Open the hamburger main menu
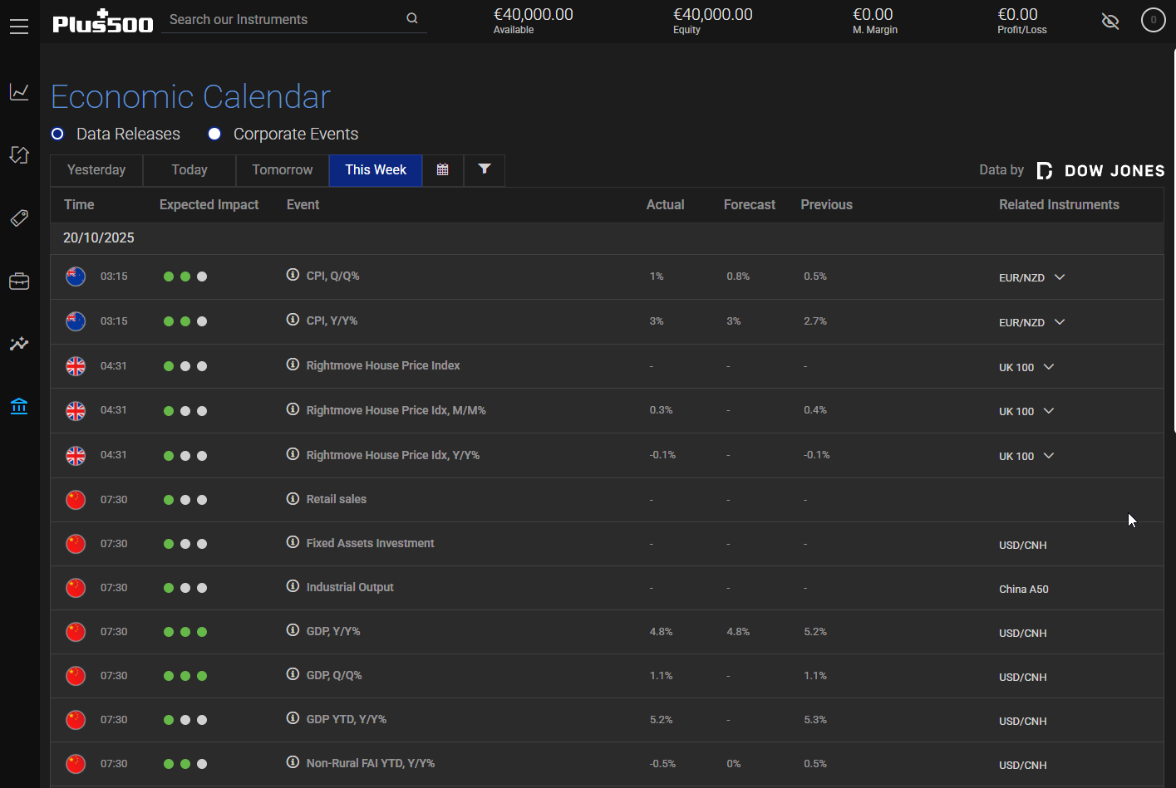1176x788 pixels. coord(19,27)
